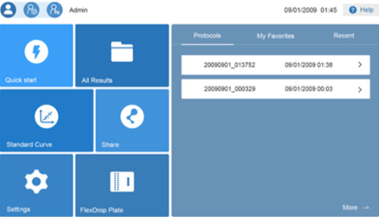Open the FlexDrop Plate tile
Image resolution: width=379 pixels, height=217 pixels.
[122, 185]
